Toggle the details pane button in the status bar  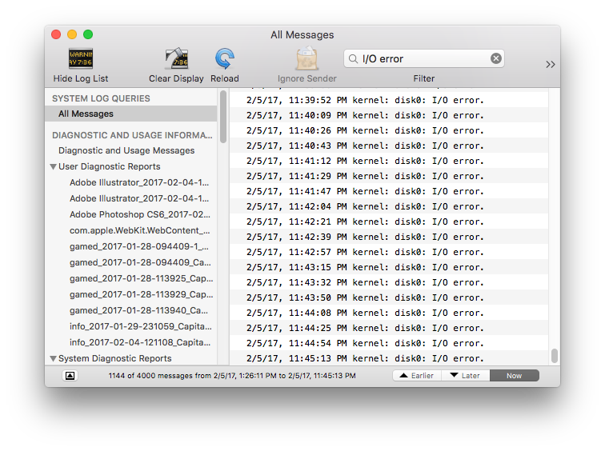tap(70, 376)
